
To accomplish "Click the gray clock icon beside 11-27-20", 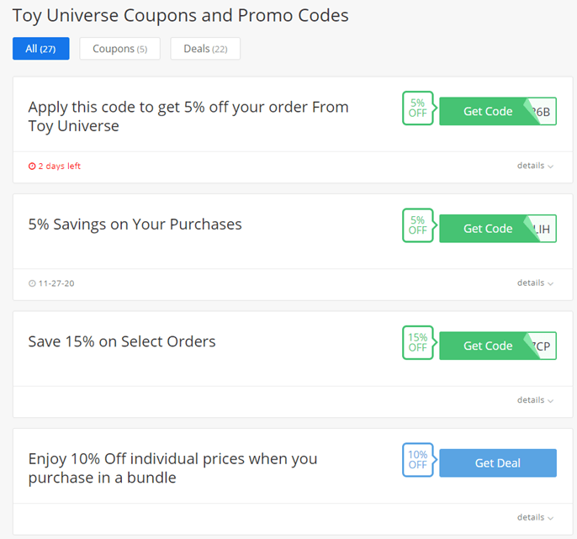I will (x=32, y=283).
